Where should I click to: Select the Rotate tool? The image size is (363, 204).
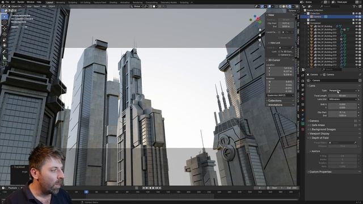click(5, 34)
